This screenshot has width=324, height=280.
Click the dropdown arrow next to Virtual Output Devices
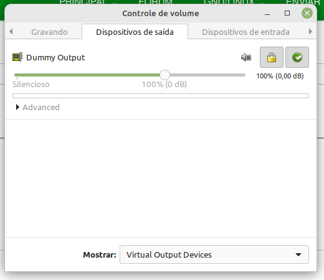coord(298,254)
